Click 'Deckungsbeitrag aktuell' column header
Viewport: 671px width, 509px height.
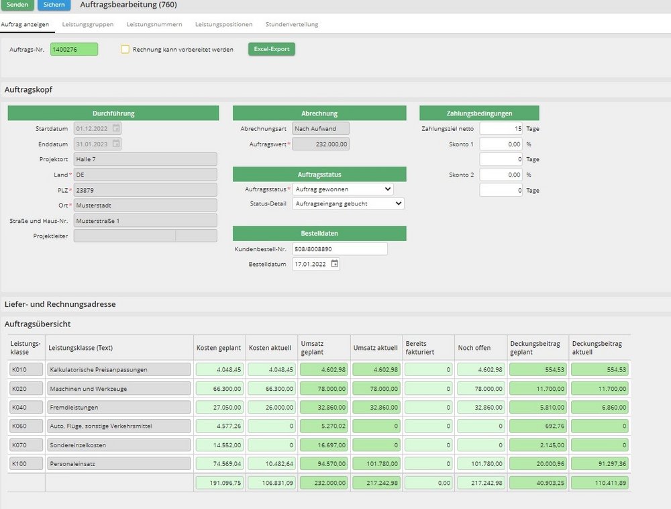pos(597,348)
